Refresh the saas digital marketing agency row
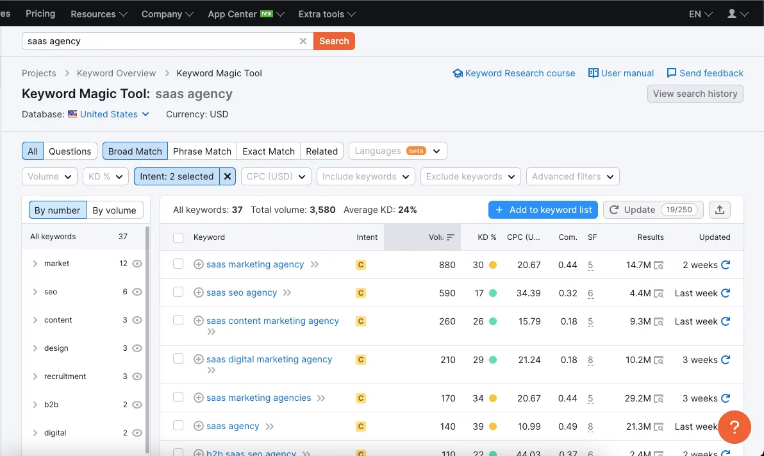 coord(726,360)
